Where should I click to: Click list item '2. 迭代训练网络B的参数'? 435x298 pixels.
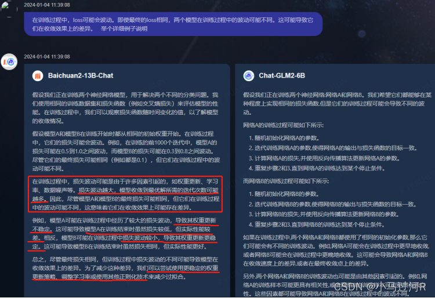333,204
